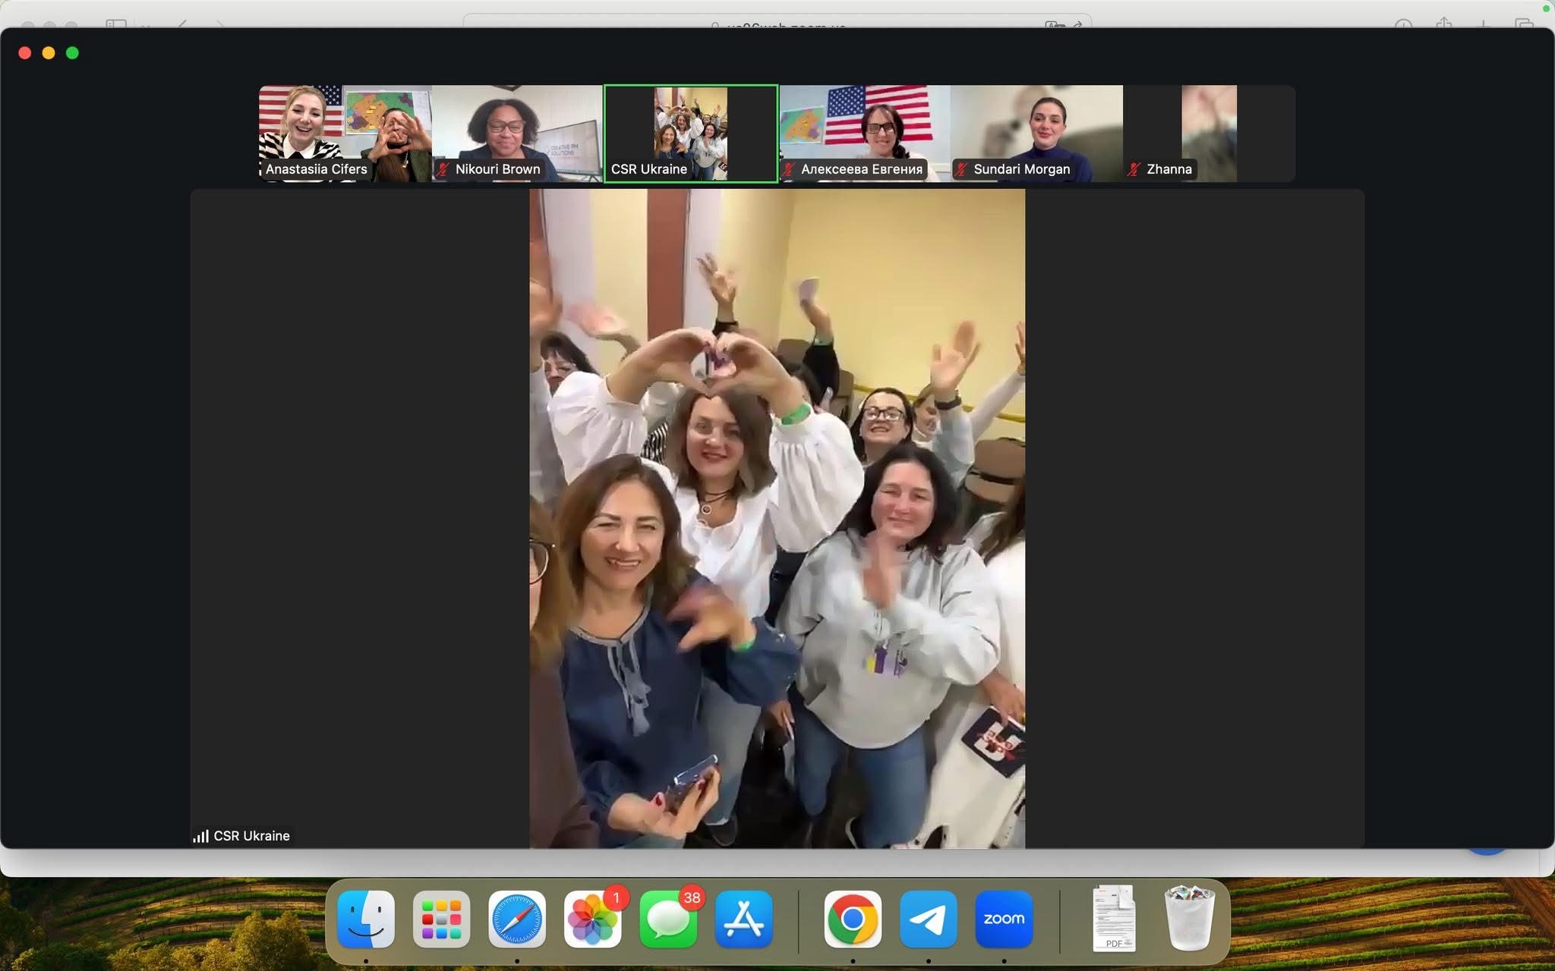The width and height of the screenshot is (1555, 971).
Task: Select Алексеева Евгения participant tile
Action: tap(864, 133)
